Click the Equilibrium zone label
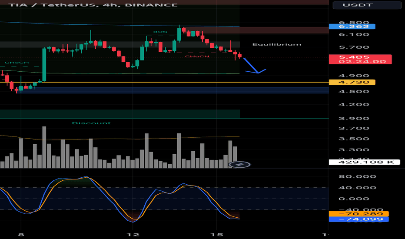 (x=277, y=44)
